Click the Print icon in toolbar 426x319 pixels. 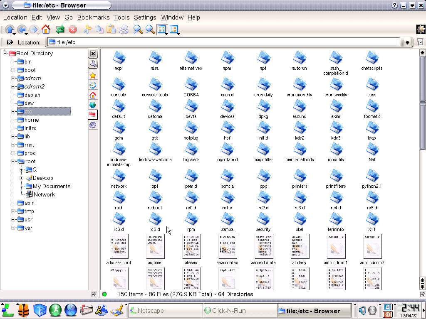tap(124, 29)
